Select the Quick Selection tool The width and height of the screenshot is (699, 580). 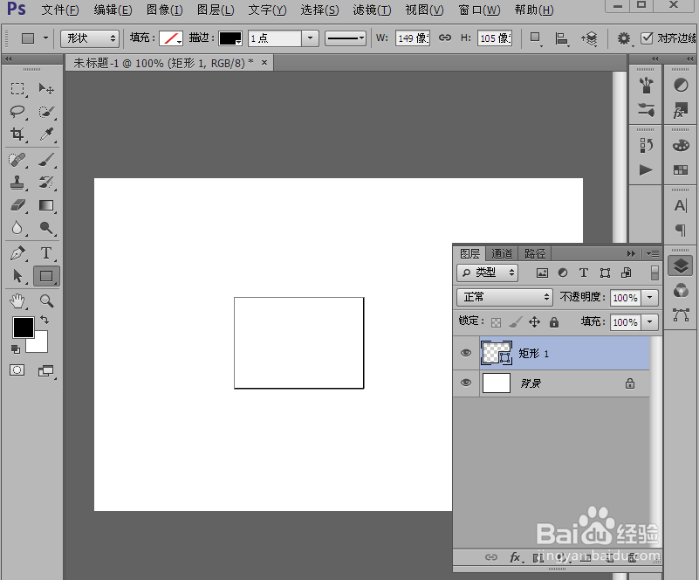pos(46,111)
